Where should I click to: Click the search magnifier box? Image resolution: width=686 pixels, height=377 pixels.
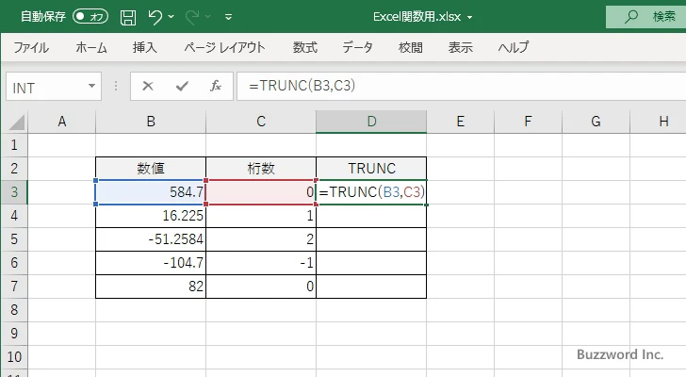pos(645,17)
